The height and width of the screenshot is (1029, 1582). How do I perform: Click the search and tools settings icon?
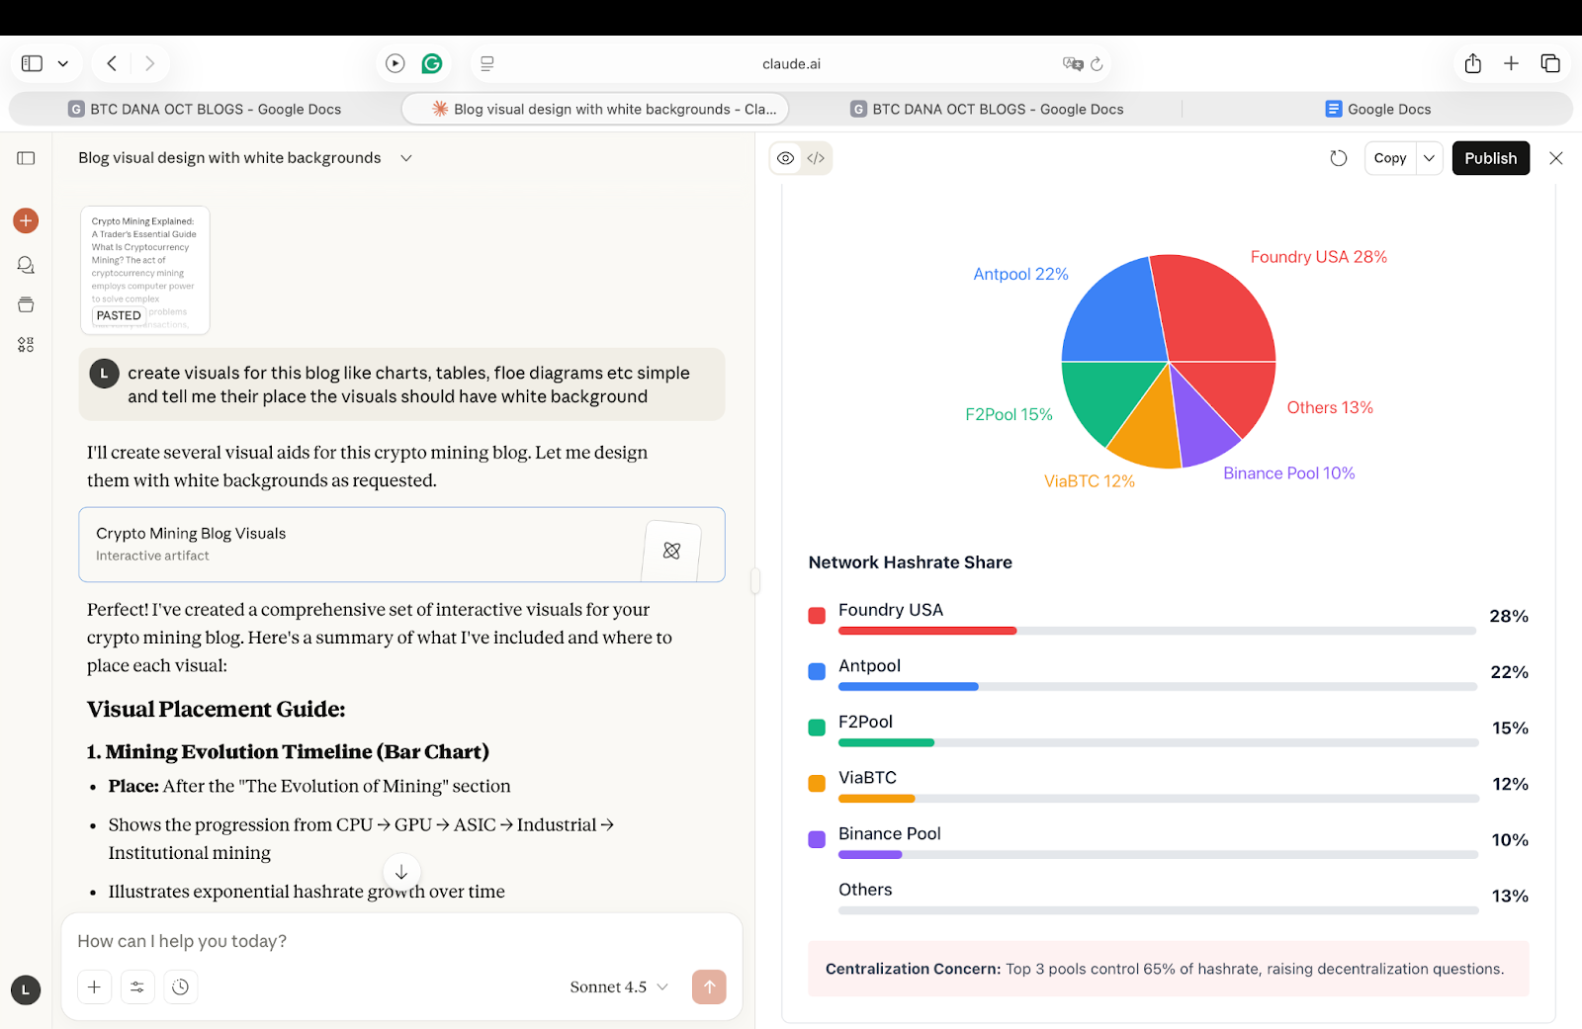tap(137, 986)
